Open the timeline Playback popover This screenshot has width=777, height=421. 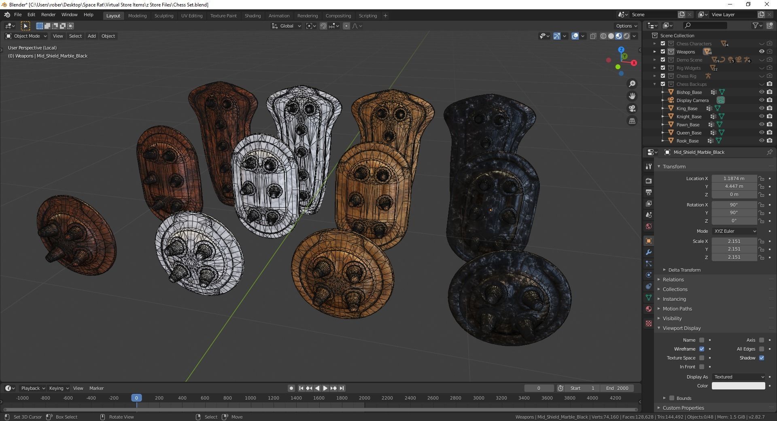(x=33, y=388)
